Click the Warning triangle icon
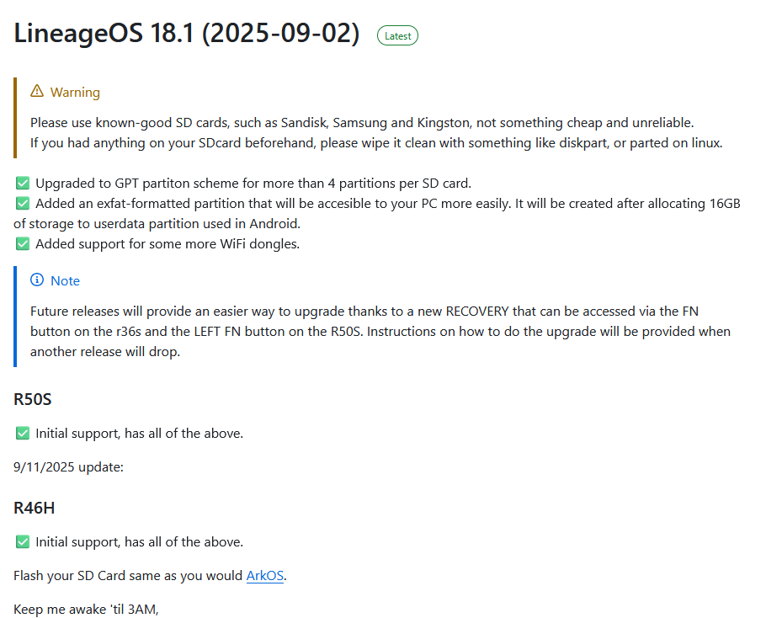Image resolution: width=766 pixels, height=618 pixels. tap(37, 91)
